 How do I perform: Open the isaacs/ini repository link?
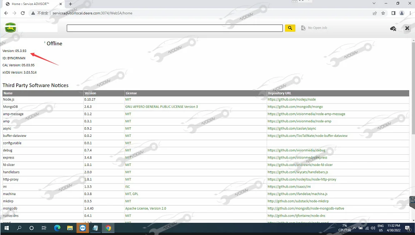tap(289, 187)
